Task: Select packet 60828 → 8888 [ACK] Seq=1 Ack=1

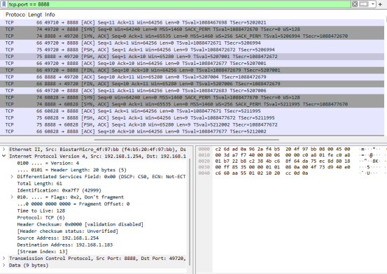Action: 192,111
